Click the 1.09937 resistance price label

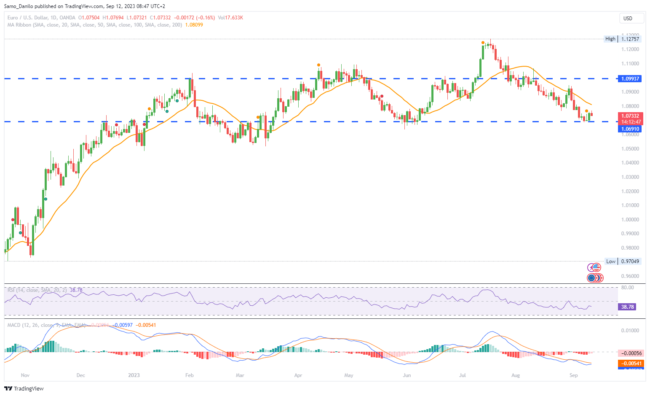click(x=630, y=79)
